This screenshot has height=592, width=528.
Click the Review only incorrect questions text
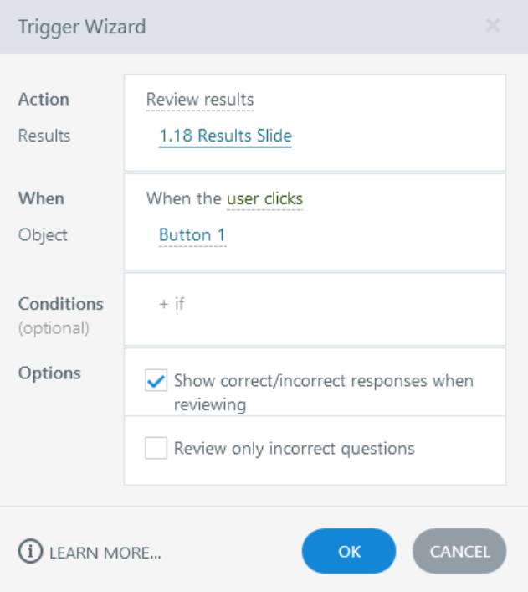tap(294, 449)
